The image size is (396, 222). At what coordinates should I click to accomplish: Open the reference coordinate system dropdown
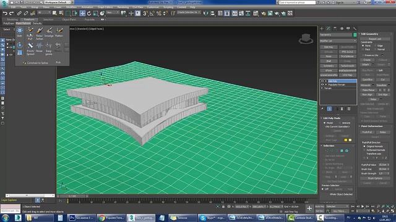click(x=113, y=12)
